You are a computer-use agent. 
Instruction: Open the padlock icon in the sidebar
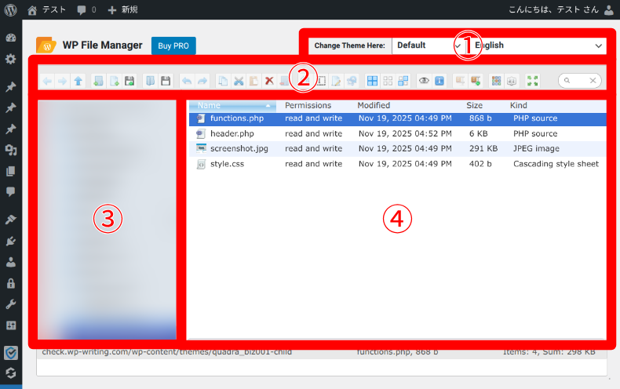pyautogui.click(x=11, y=283)
